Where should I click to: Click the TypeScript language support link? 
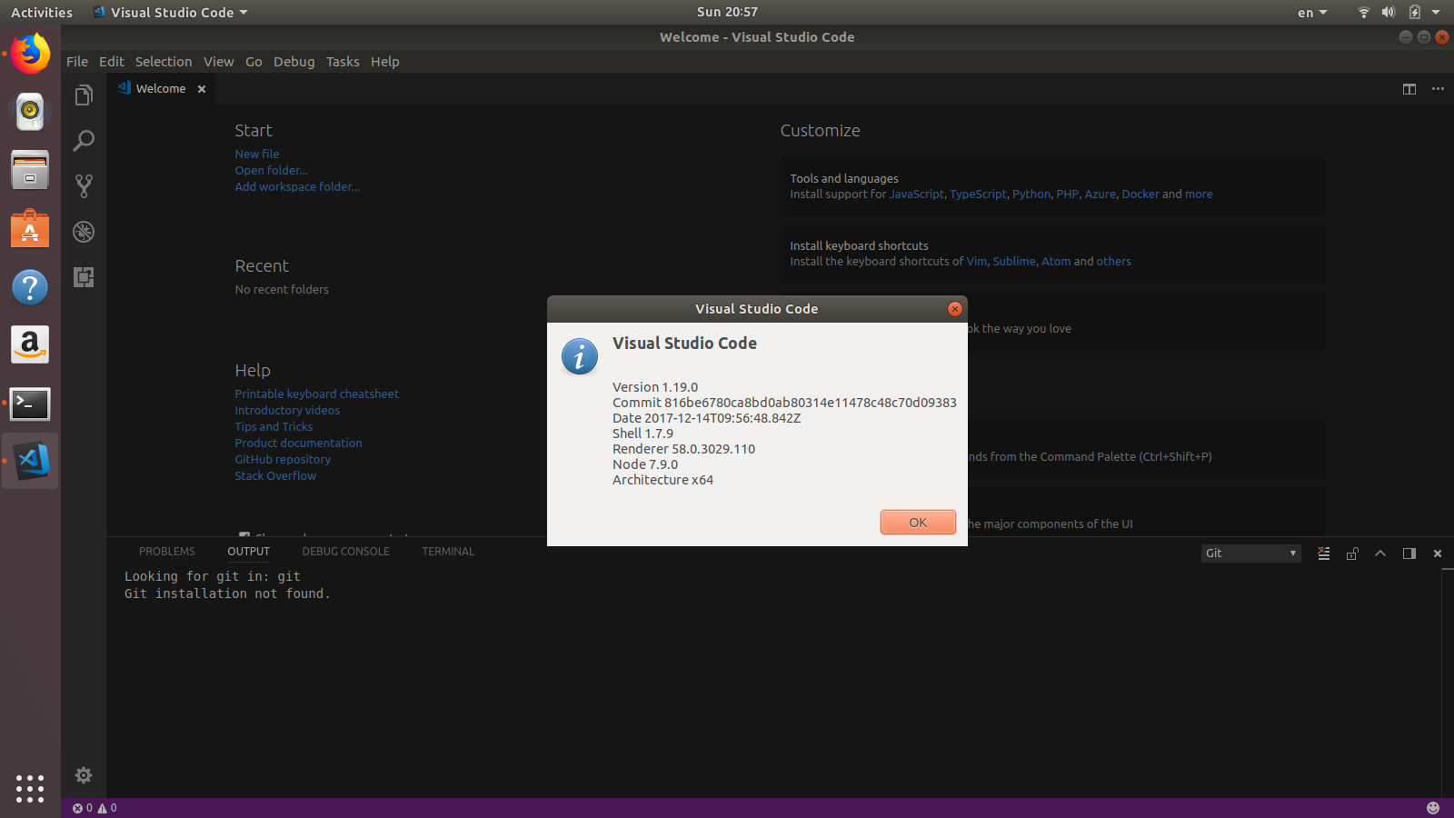(x=978, y=195)
